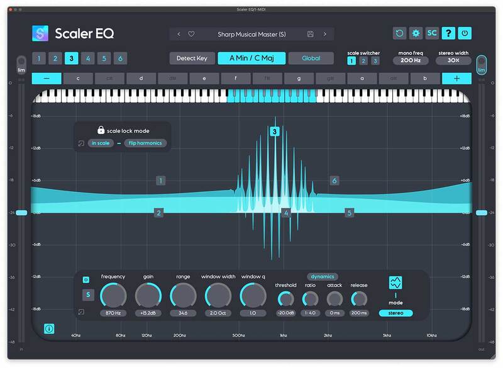503x368 pixels.
Task: Click the undo/reset circular arrow icon
Action: click(x=399, y=33)
